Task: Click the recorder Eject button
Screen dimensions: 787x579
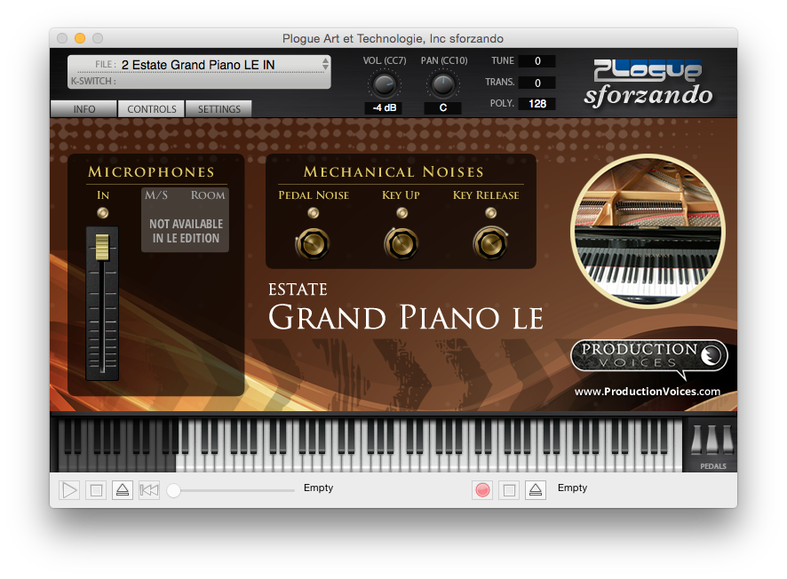Action: (536, 490)
